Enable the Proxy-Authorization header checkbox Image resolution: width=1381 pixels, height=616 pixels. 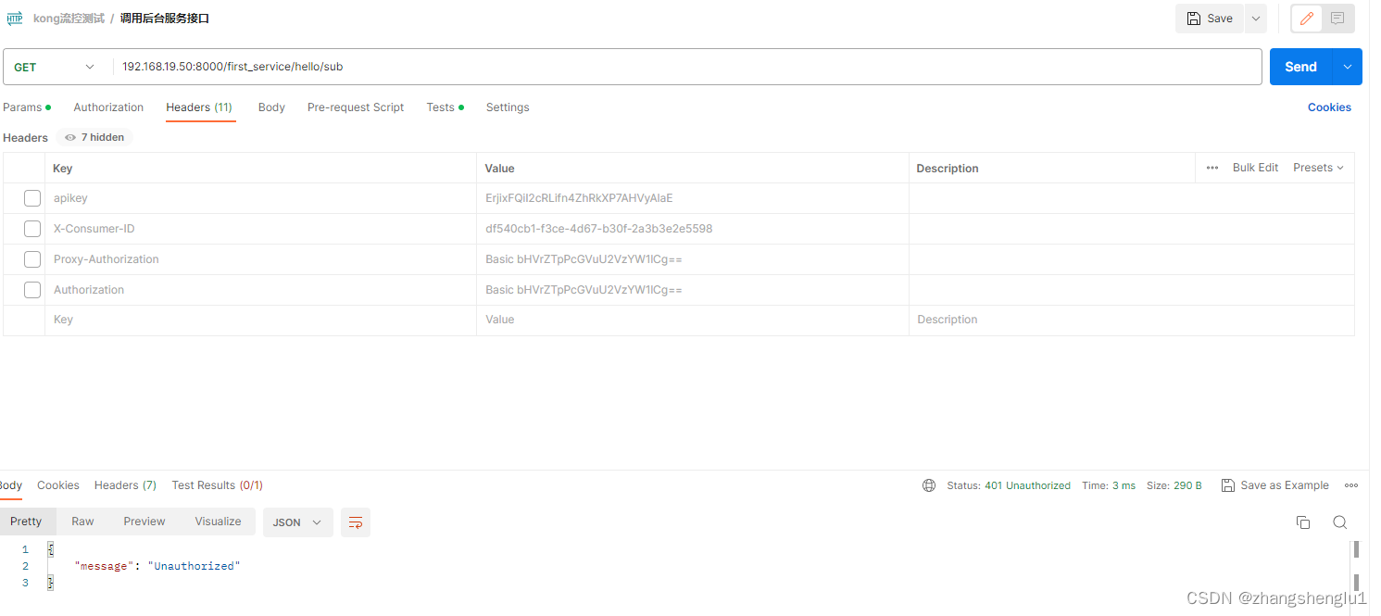click(32, 258)
